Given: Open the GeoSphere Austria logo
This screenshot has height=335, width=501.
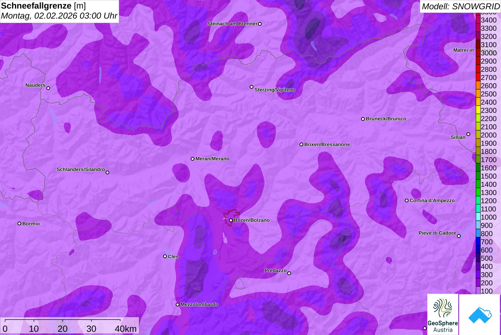Looking at the screenshot, I should [443, 314].
